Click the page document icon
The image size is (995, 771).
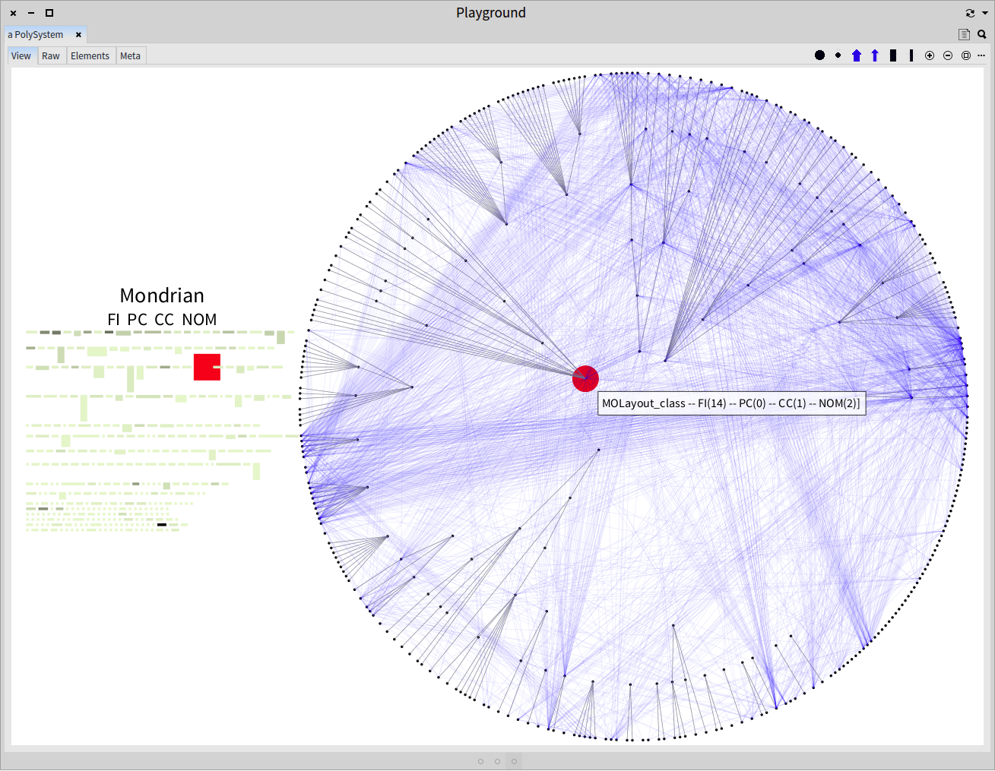point(964,34)
